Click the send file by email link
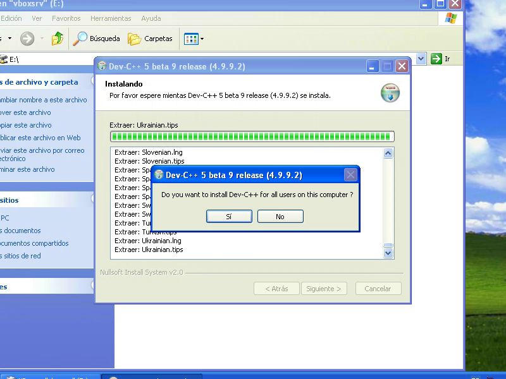506x379 pixels. pyautogui.click(x=42, y=154)
